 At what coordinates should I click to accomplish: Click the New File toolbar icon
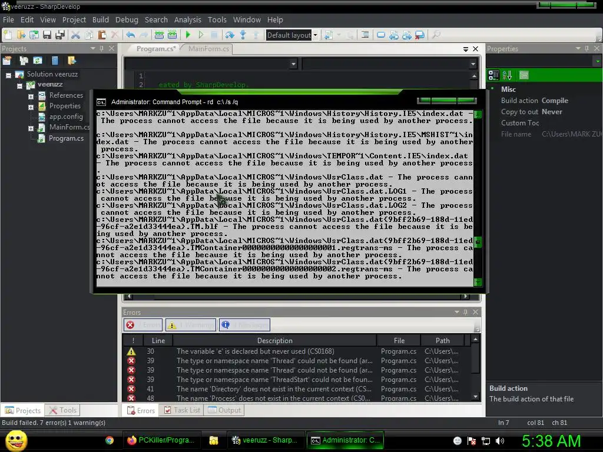(x=8, y=35)
